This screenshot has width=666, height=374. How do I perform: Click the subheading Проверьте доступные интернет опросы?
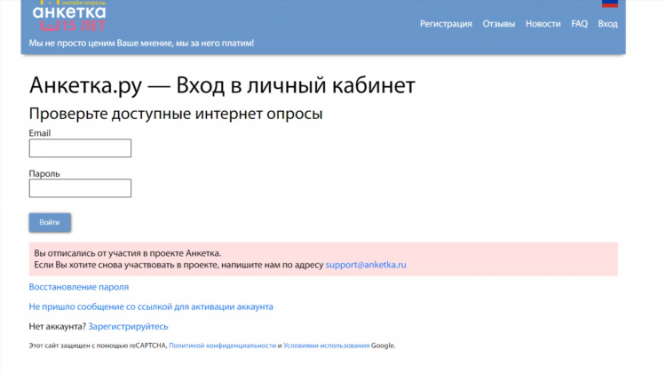click(176, 114)
